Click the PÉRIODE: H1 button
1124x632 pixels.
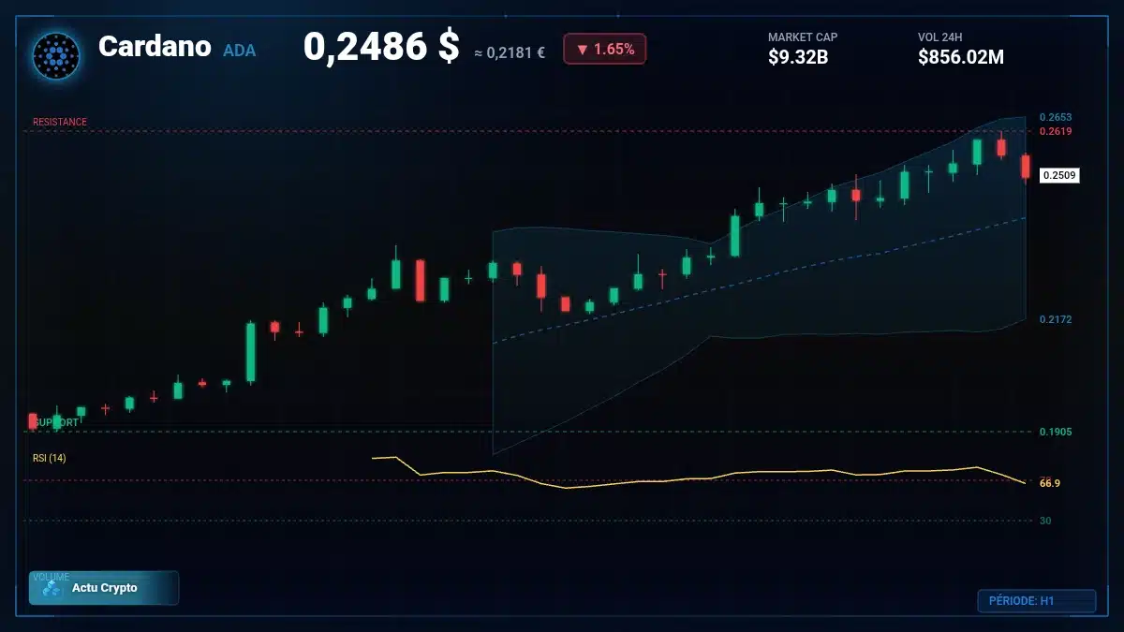tap(1036, 601)
